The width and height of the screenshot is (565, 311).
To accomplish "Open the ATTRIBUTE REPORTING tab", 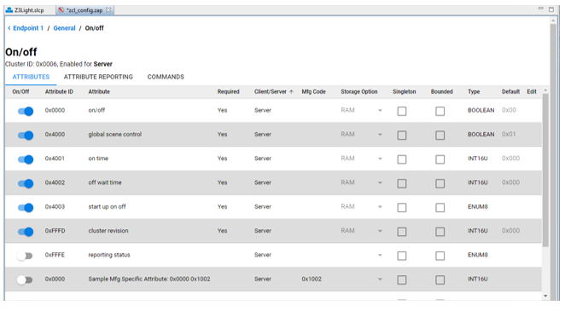I will point(98,77).
